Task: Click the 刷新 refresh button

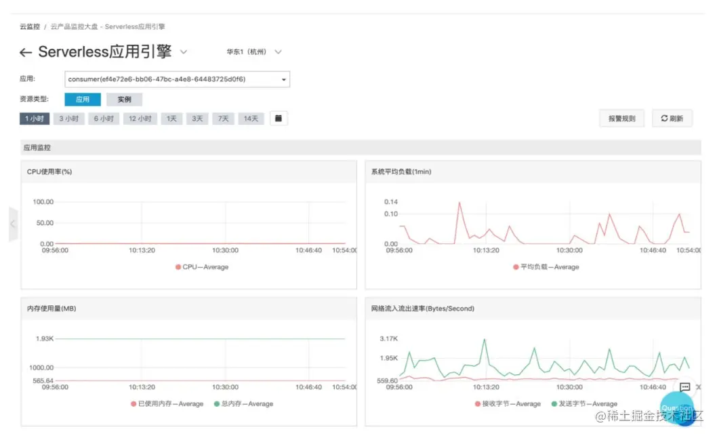Action: click(672, 119)
